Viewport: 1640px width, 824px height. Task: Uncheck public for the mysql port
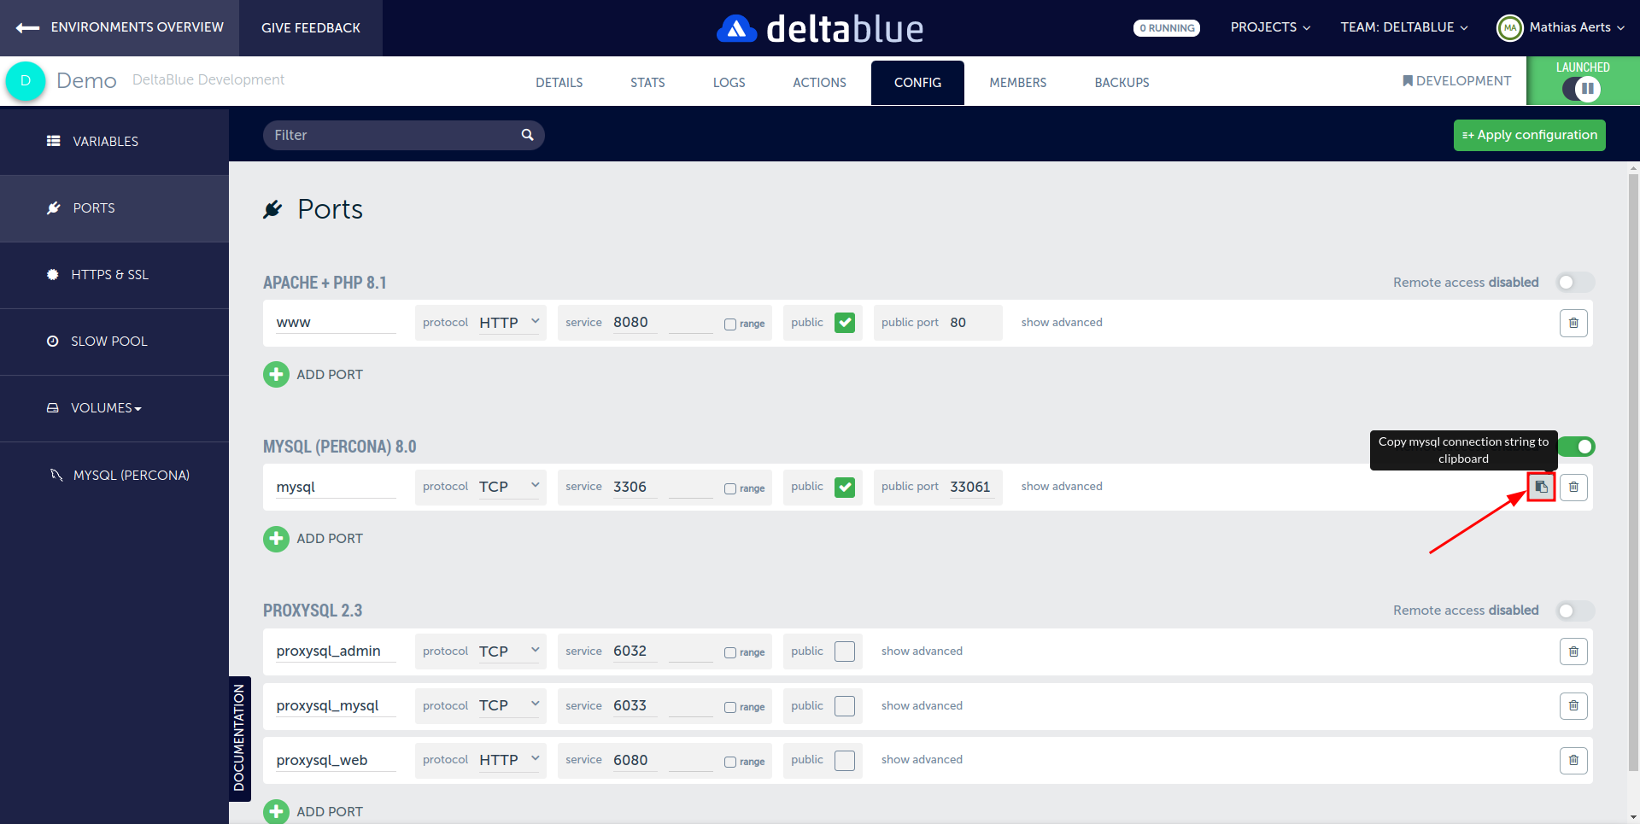pyautogui.click(x=845, y=487)
